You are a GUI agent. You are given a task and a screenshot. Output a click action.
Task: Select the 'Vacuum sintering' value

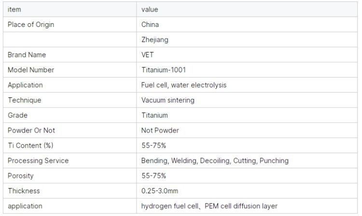(x=168, y=100)
